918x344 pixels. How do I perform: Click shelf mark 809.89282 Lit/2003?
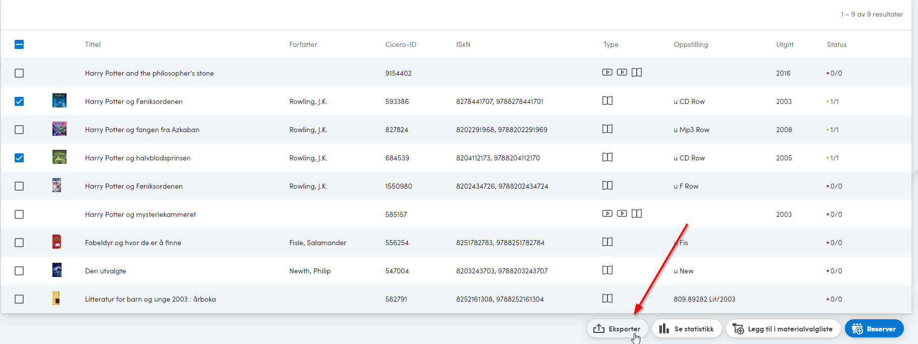coord(704,299)
